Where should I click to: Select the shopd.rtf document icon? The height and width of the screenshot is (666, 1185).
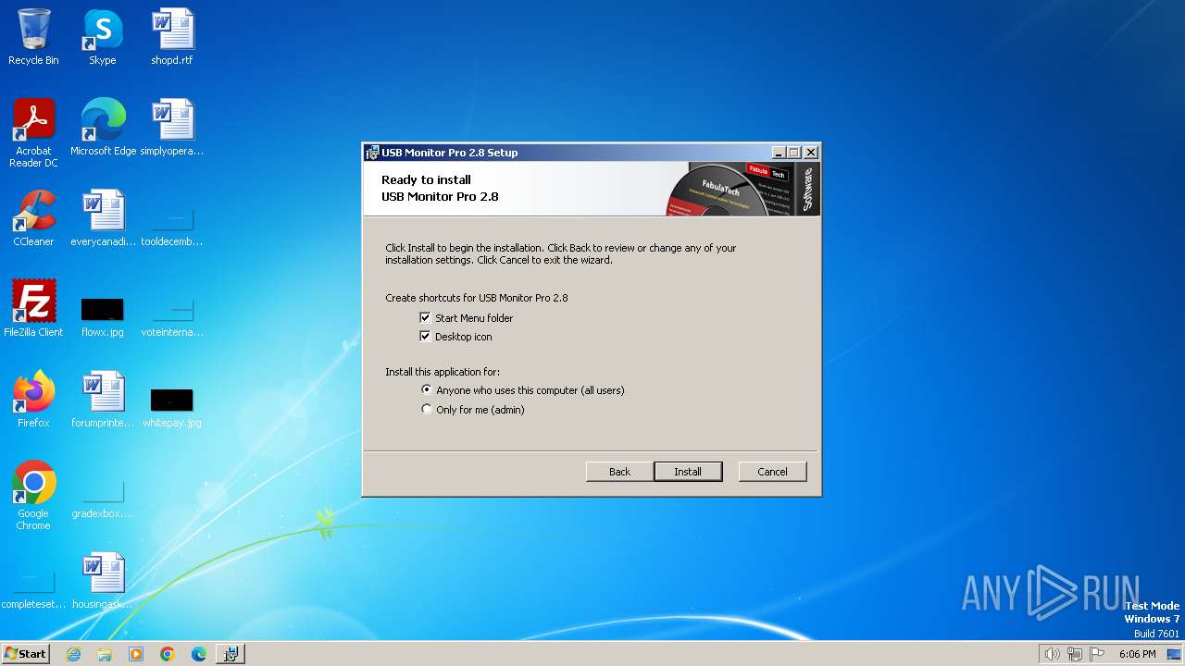tap(172, 37)
